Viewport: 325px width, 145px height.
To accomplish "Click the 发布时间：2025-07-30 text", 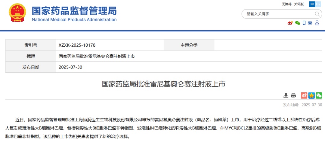I will 303,105.
